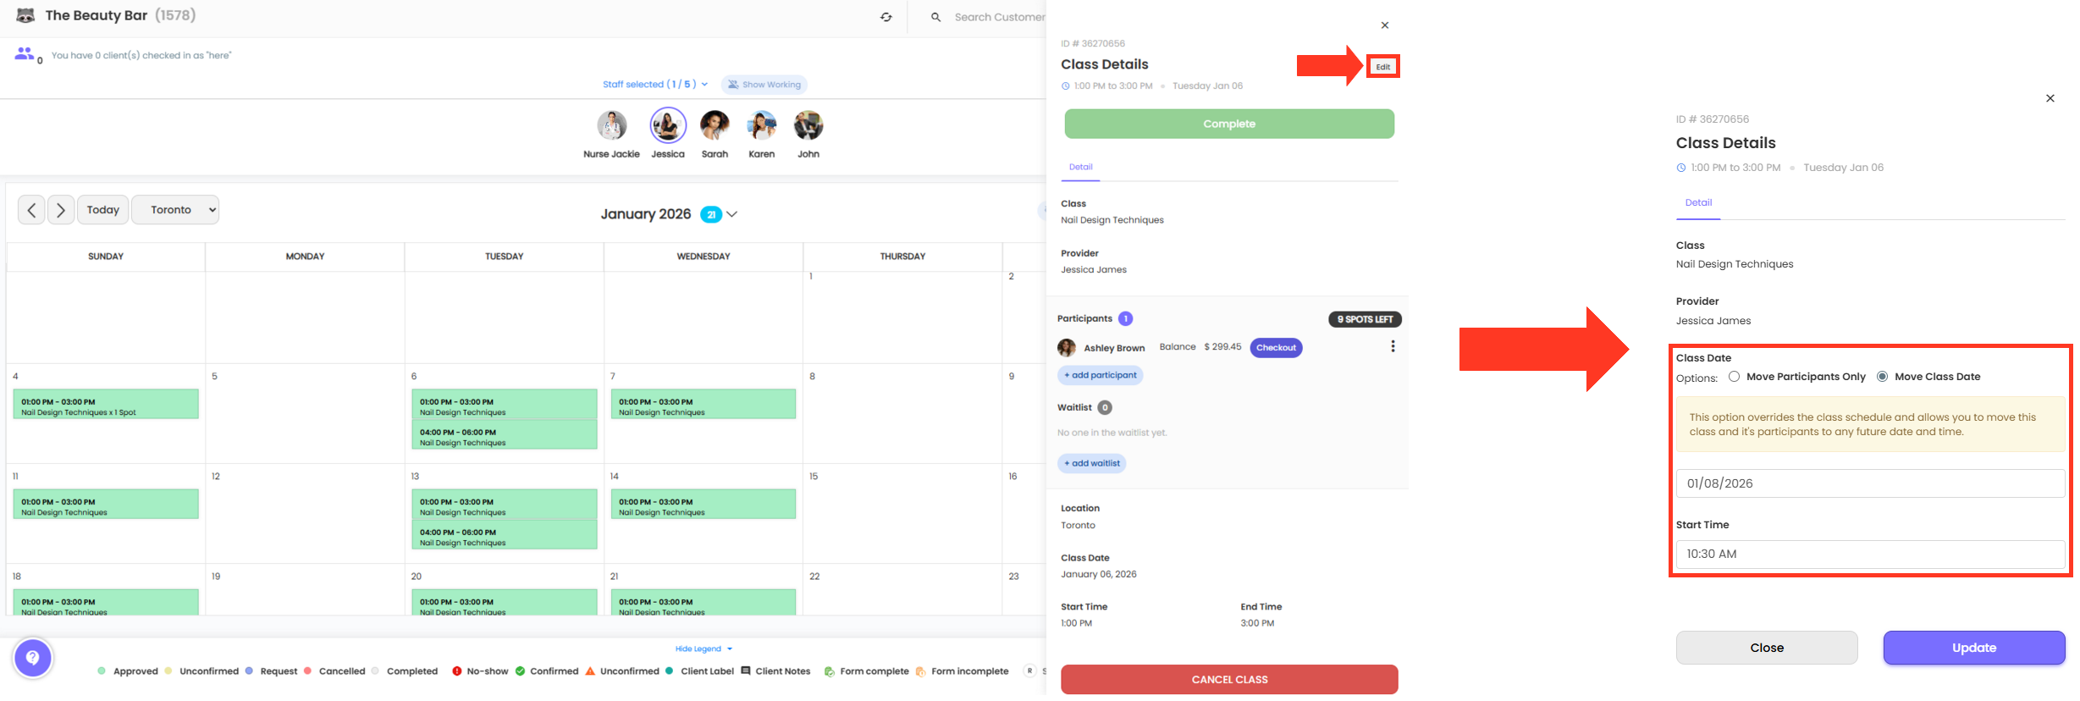Click the Form incomplete legend icon
The image size is (2080, 701).
click(920, 672)
